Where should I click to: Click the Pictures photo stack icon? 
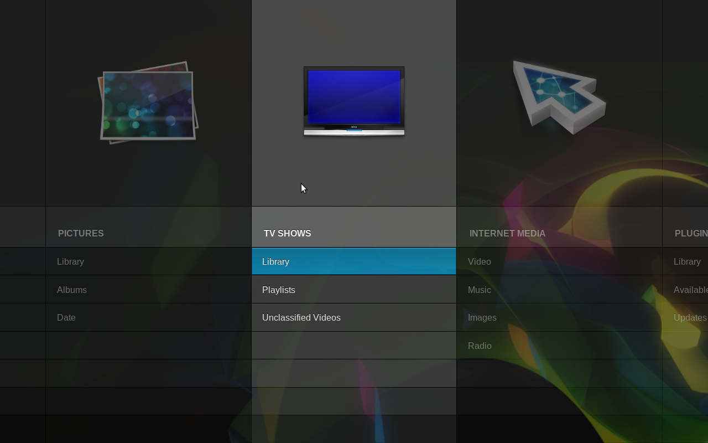[x=148, y=103]
